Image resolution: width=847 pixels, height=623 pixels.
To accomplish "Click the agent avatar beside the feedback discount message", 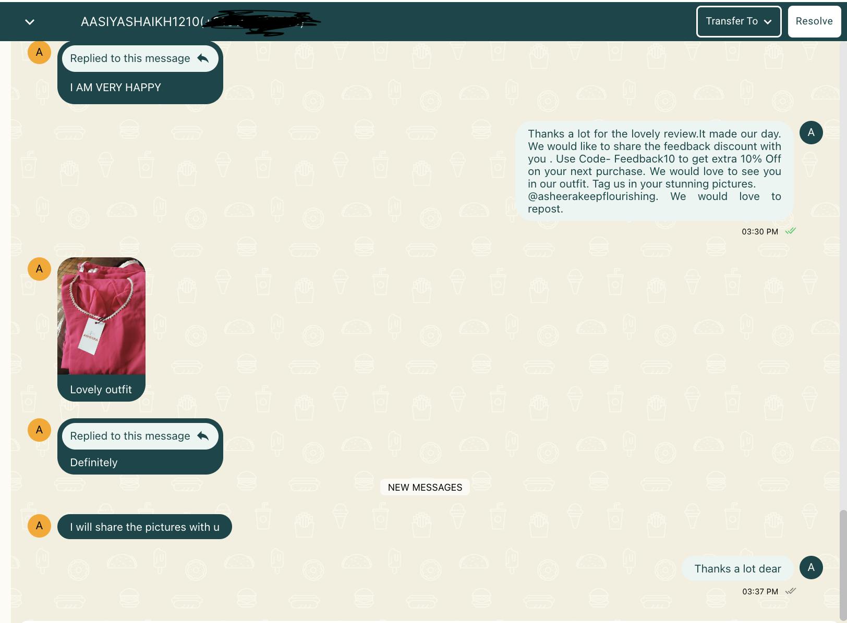I will [810, 133].
